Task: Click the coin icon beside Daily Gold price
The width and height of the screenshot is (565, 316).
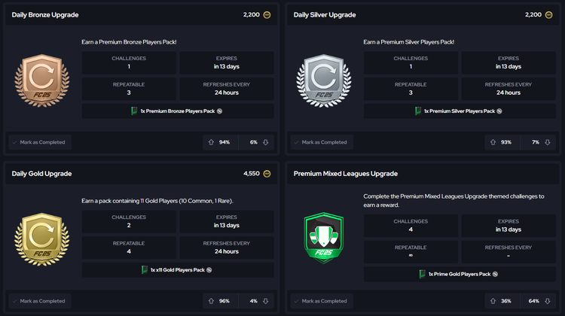Action: [267, 174]
